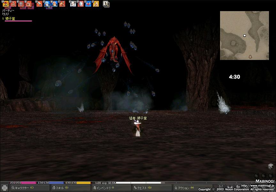Click the yellow stamina bar 130/130
276x192 pixels.
click(x=78, y=183)
